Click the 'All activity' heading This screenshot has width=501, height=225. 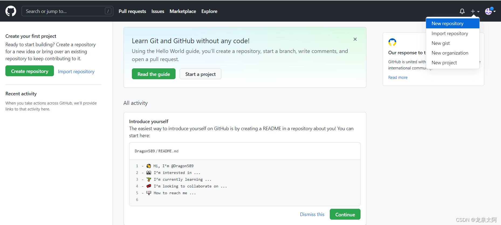click(x=136, y=103)
